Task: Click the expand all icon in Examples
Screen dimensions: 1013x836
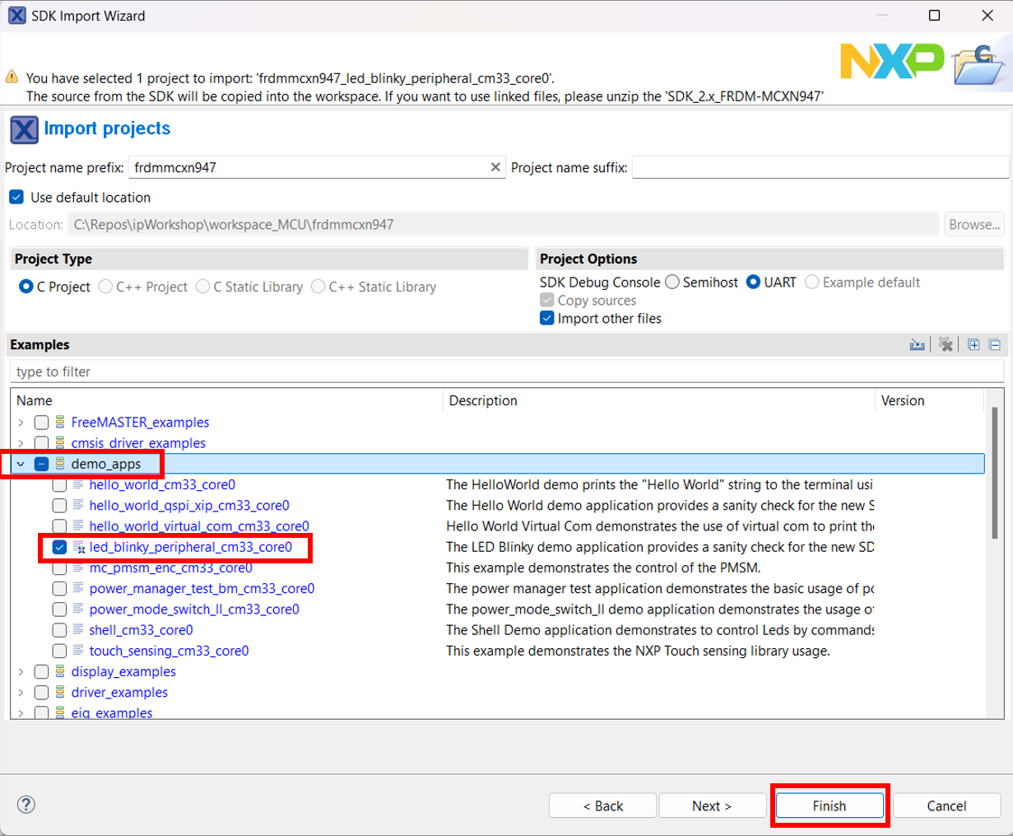Action: tap(974, 344)
